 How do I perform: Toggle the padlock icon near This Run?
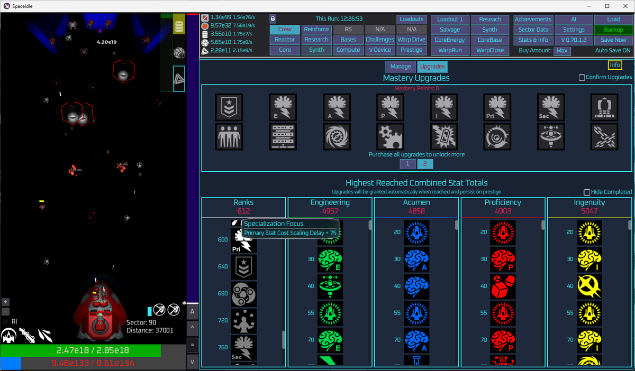[273, 18]
